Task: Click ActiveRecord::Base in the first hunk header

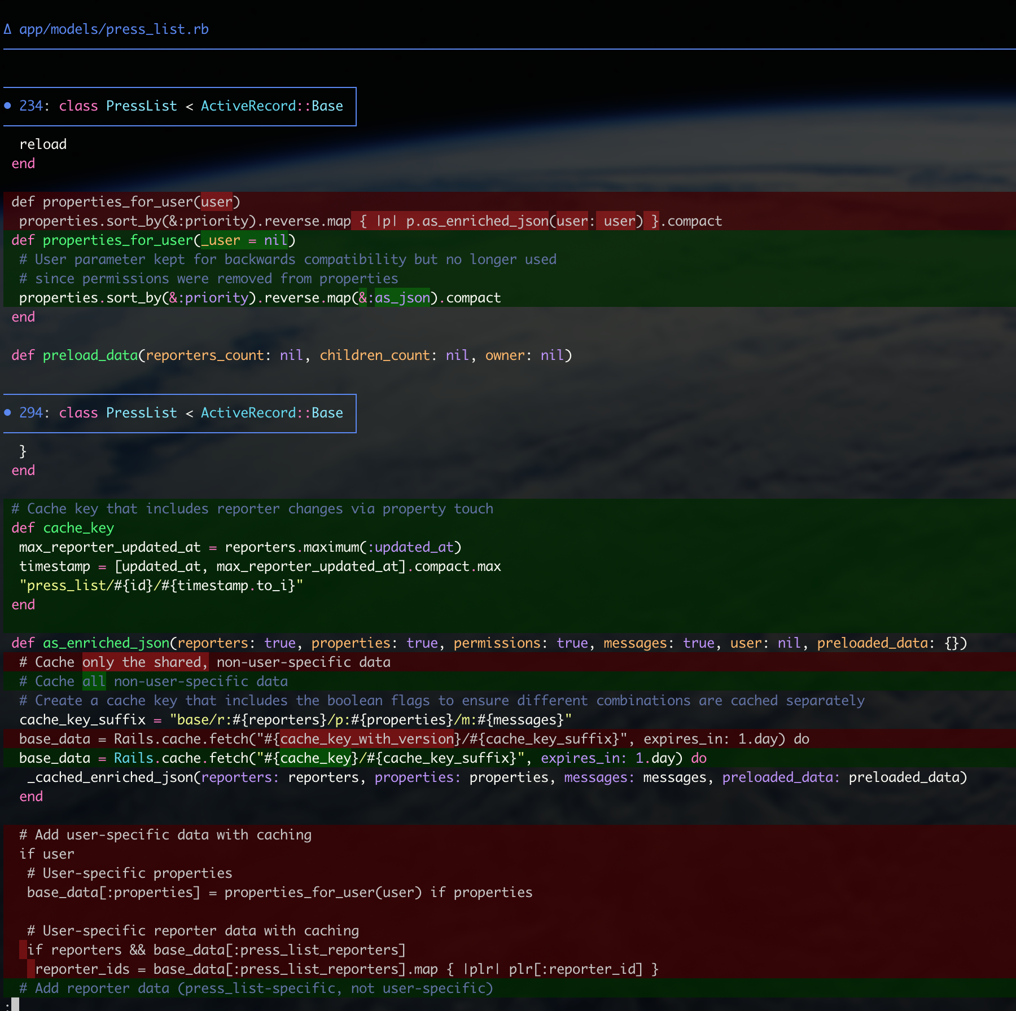Action: (271, 106)
